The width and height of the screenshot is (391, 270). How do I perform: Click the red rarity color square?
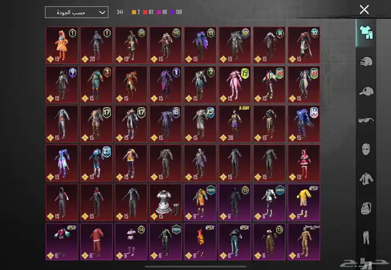[146, 12]
